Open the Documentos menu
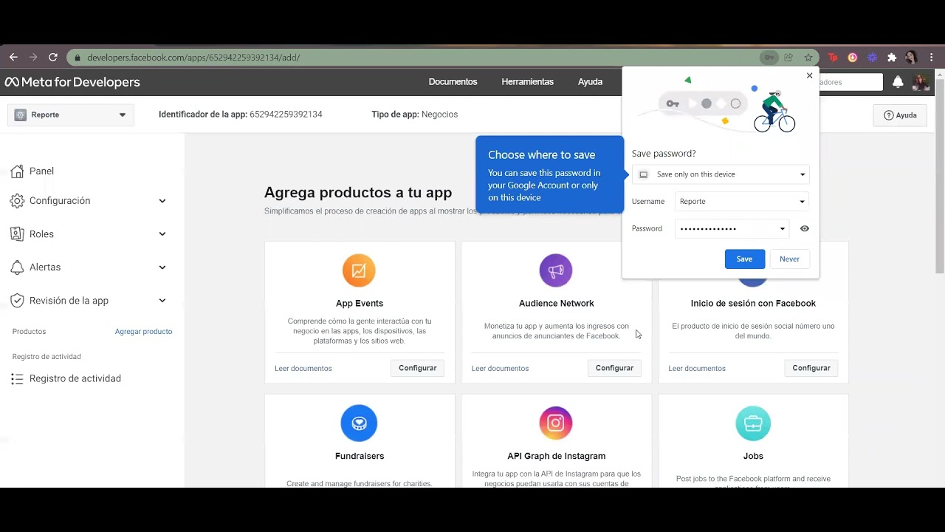 pyautogui.click(x=453, y=82)
